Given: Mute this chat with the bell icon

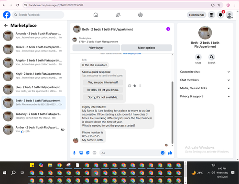Looking at the screenshot, I should click(x=198, y=57).
